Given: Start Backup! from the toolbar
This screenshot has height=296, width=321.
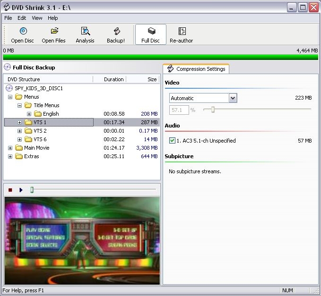Looking at the screenshot, I should point(116,35).
